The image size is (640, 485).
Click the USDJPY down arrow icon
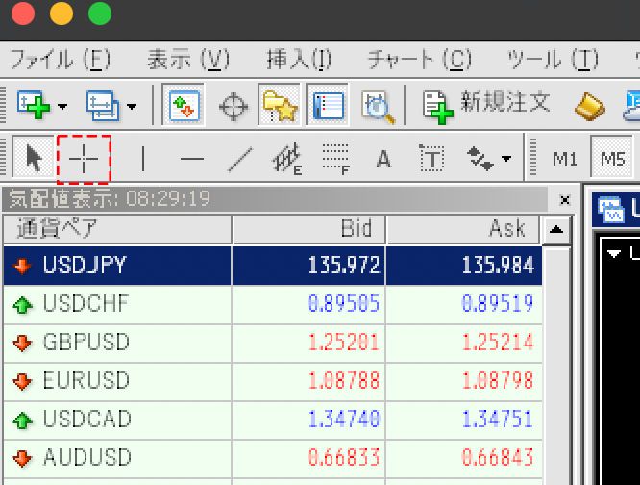tap(22, 267)
